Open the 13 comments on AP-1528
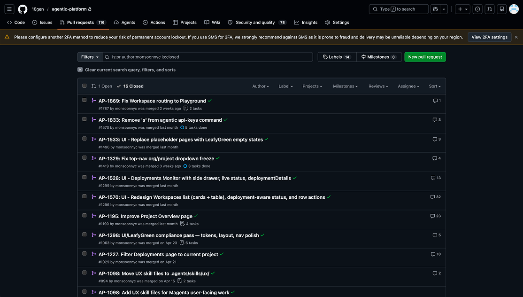This screenshot has height=297, width=523. pyautogui.click(x=436, y=178)
